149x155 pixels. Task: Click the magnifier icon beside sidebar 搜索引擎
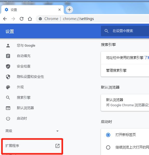8,98
